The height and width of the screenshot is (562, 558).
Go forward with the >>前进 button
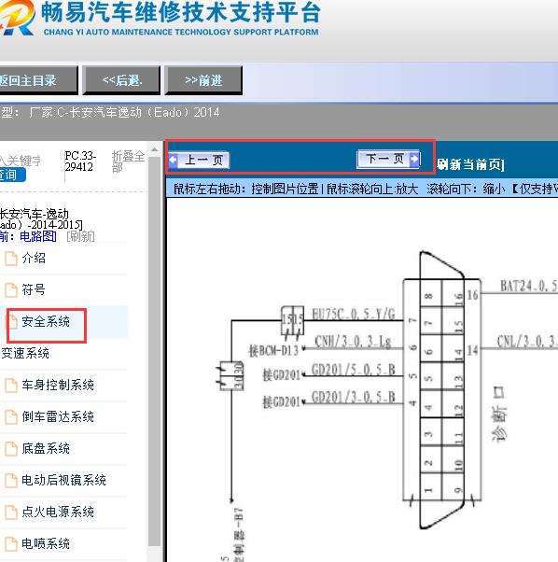[203, 80]
